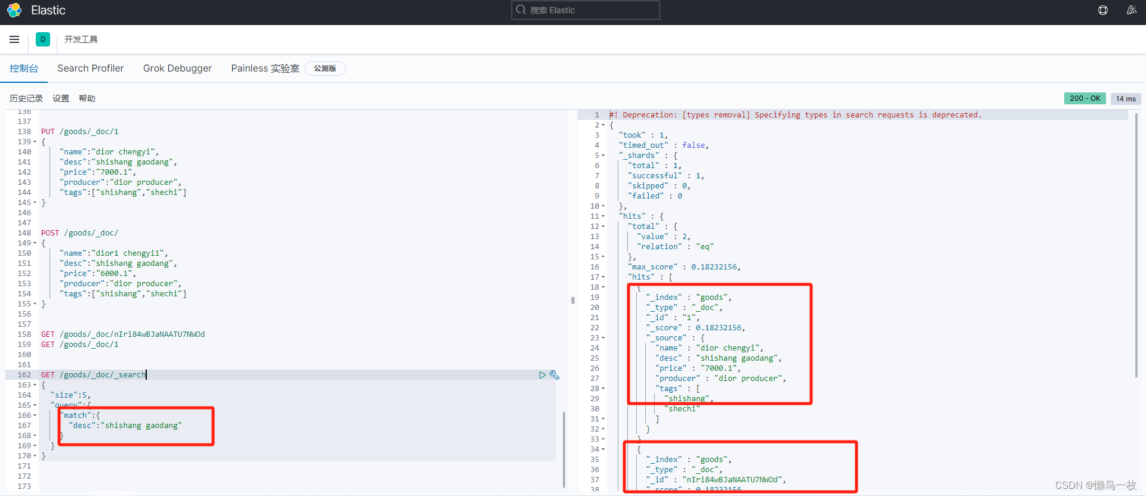Run the request with the play icon

pyautogui.click(x=542, y=375)
